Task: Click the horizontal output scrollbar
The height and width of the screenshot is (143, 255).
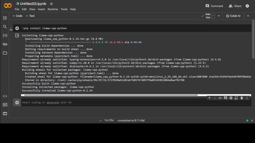Action: tap(111, 95)
